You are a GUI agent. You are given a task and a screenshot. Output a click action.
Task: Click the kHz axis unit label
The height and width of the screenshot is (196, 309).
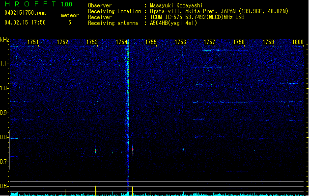[x=4, y=40]
